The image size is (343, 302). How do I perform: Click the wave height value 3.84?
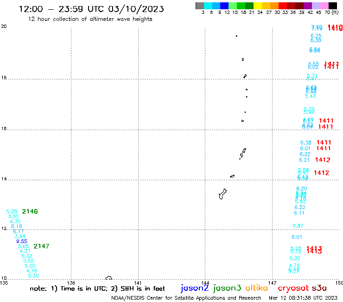20,236
